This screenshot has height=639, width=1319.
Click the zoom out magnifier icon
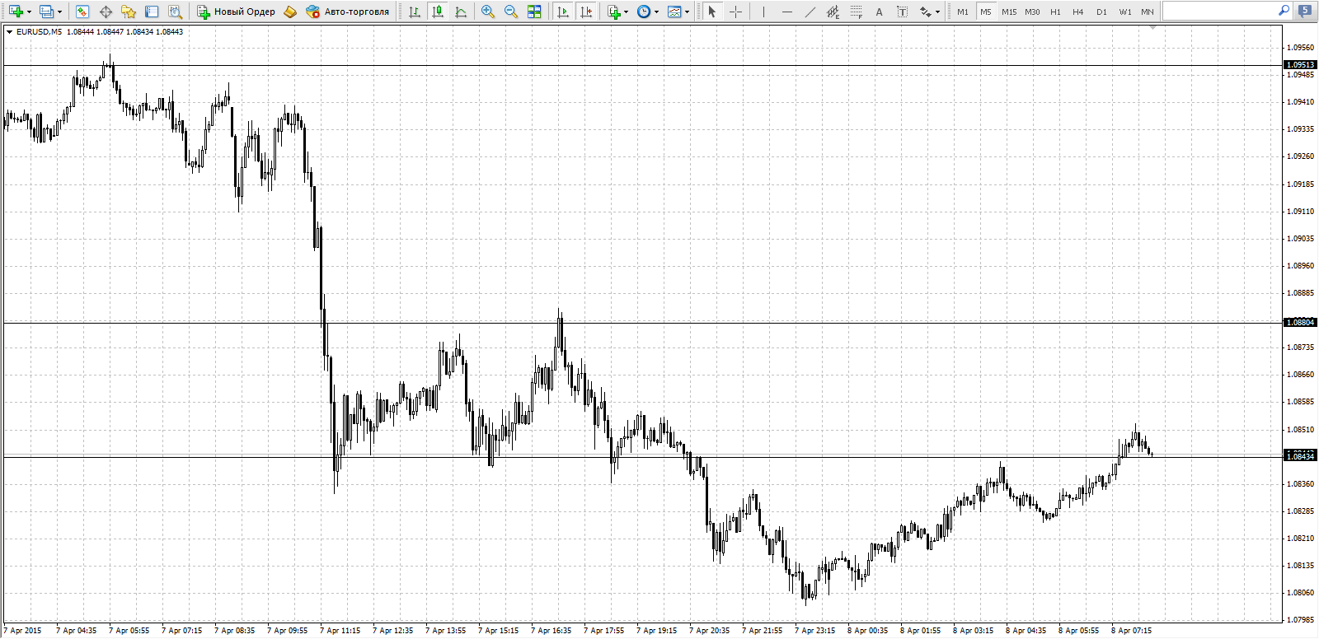pyautogui.click(x=511, y=12)
